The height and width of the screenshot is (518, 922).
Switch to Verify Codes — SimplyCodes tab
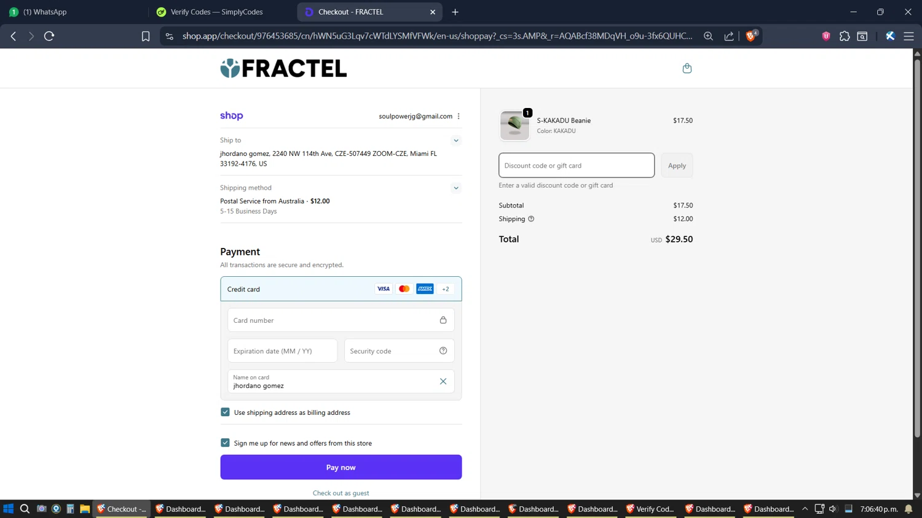(x=221, y=12)
